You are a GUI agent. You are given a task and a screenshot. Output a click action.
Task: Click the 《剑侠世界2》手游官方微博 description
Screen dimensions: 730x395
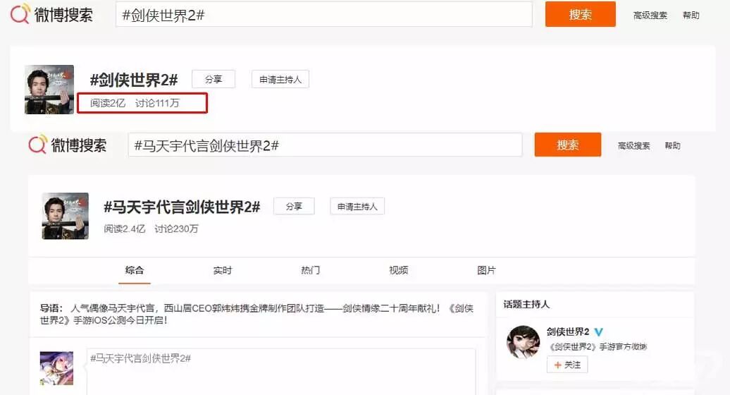pos(598,346)
